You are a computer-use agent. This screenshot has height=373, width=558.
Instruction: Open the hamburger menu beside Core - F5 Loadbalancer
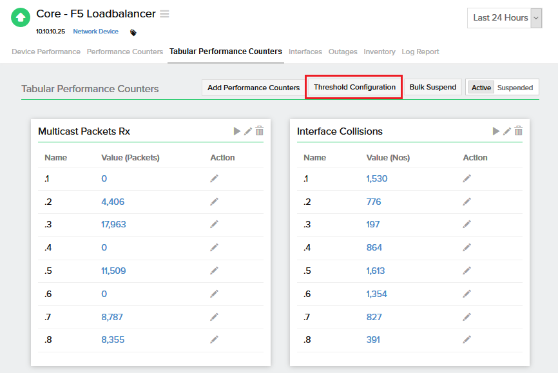[165, 14]
